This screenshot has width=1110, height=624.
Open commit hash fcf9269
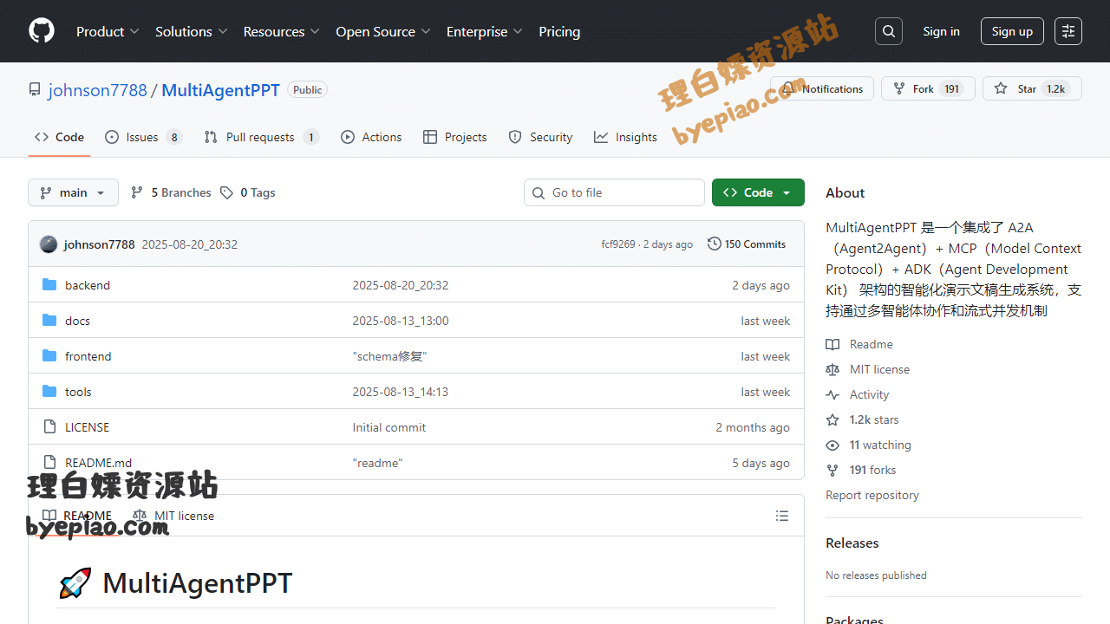tap(618, 244)
